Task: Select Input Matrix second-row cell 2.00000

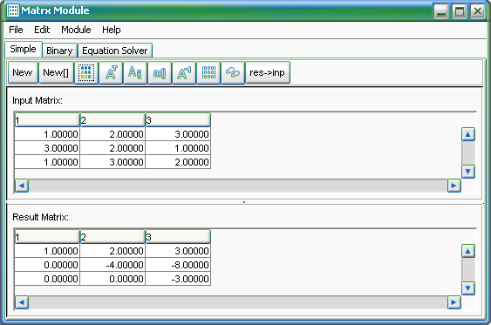Action: [113, 148]
